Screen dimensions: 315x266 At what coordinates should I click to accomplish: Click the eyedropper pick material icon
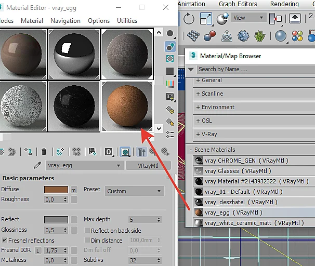click(x=37, y=165)
